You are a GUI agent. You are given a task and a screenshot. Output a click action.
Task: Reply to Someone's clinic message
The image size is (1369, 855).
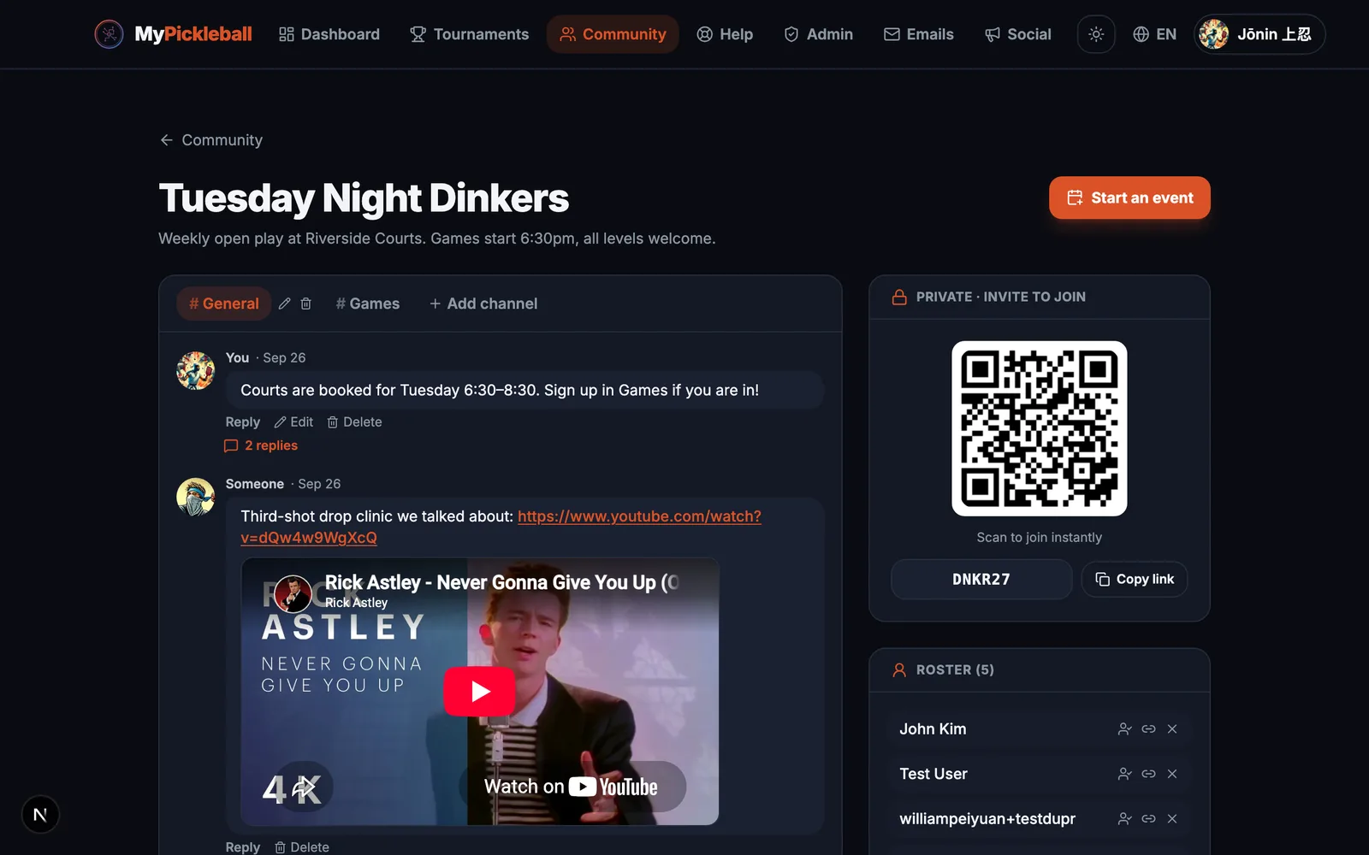(242, 847)
